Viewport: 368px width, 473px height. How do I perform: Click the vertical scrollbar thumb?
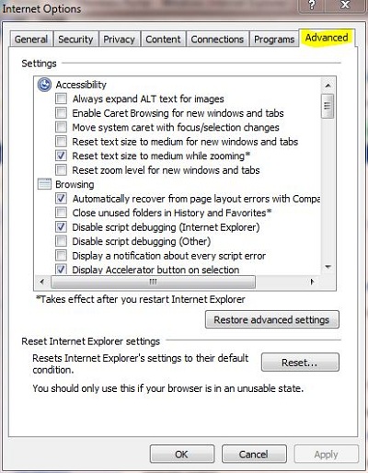pos(328,106)
